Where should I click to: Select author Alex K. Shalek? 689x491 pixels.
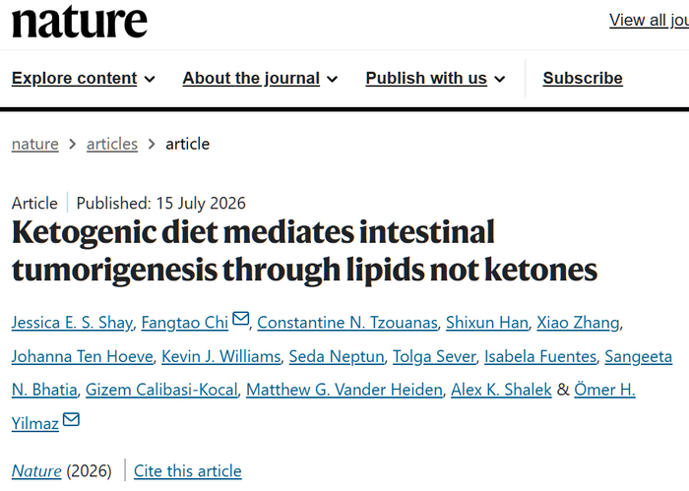tap(501, 390)
